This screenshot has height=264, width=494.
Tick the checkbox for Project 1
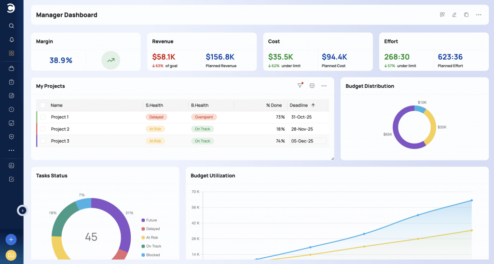click(42, 117)
